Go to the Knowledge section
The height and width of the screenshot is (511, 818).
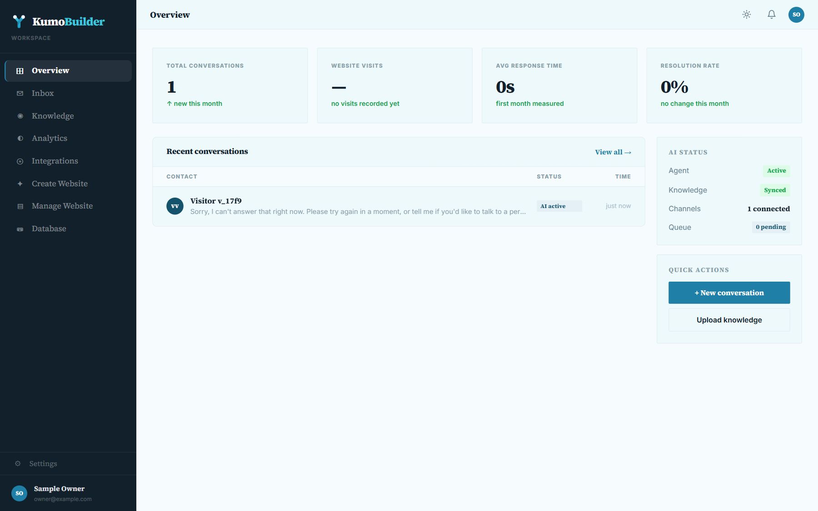[68, 116]
